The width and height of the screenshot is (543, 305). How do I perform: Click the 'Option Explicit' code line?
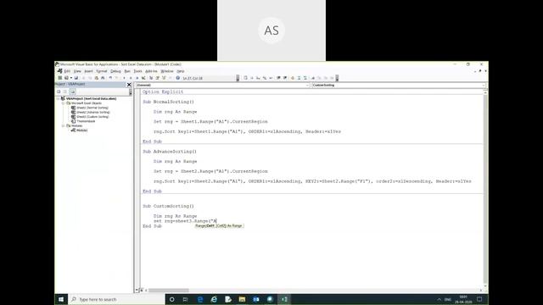pyautogui.click(x=163, y=91)
